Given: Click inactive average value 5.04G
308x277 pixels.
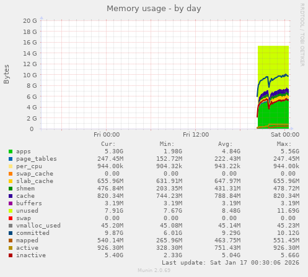Looking at the screenshot, I should (231, 255).
